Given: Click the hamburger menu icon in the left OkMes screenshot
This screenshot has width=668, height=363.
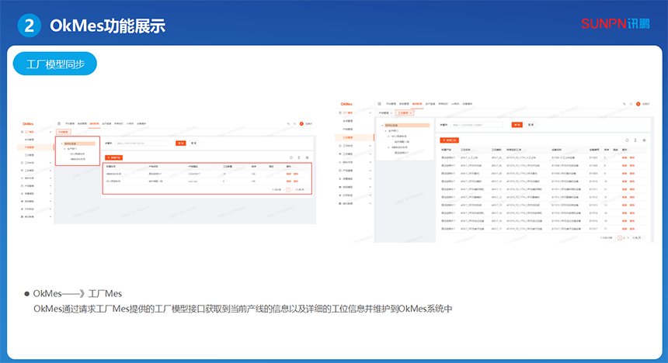Looking at the screenshot, I should 58,123.
